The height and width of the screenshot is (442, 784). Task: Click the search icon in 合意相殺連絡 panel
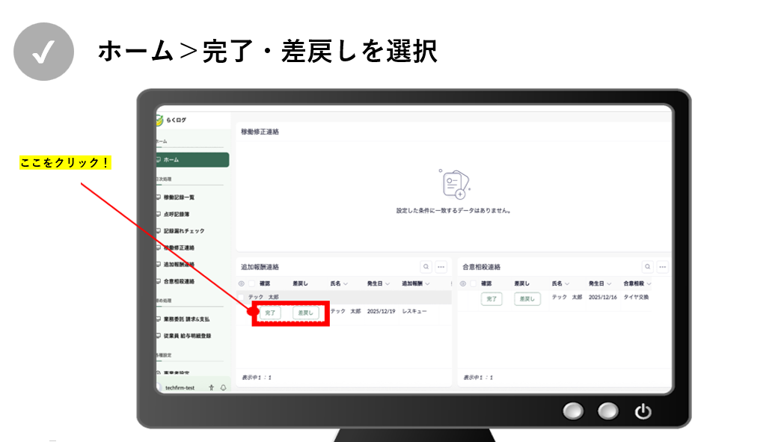point(647,266)
